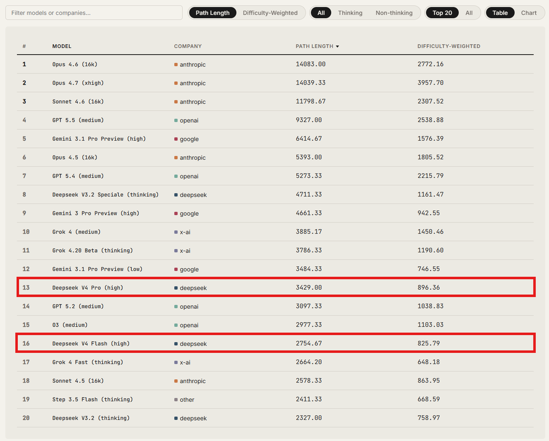Select Step 3.5 Flash (thinking) model name
The image size is (549, 441).
[92, 399]
